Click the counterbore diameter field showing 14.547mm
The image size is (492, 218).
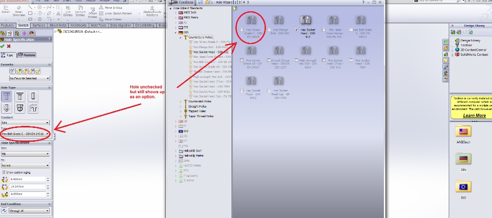pyautogui.click(x=28, y=187)
